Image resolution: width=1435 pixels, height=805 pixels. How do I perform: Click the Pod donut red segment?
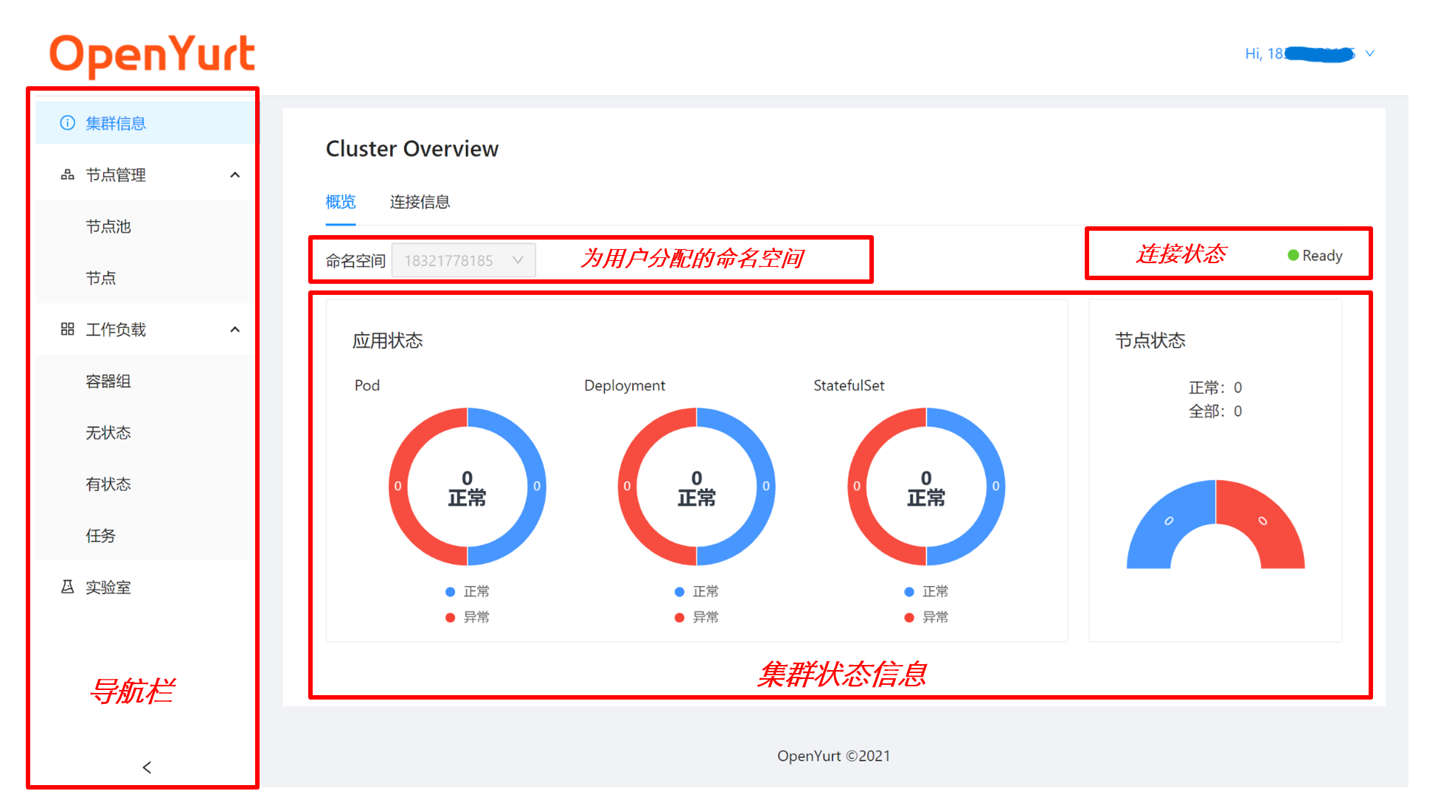(x=398, y=486)
